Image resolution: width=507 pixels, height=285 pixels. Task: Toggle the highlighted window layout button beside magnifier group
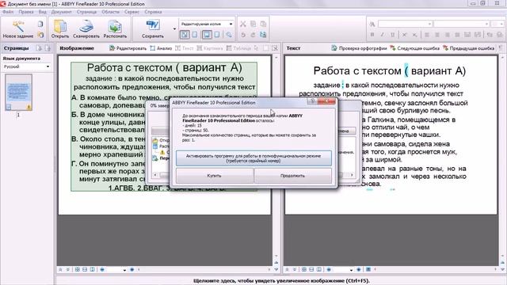click(207, 34)
